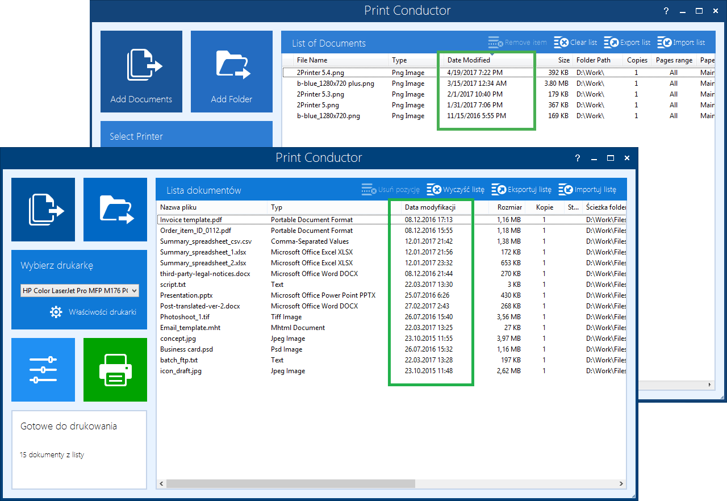The width and height of the screenshot is (727, 501).
Task: Click add documents icon tile in Polish window
Action: click(43, 210)
